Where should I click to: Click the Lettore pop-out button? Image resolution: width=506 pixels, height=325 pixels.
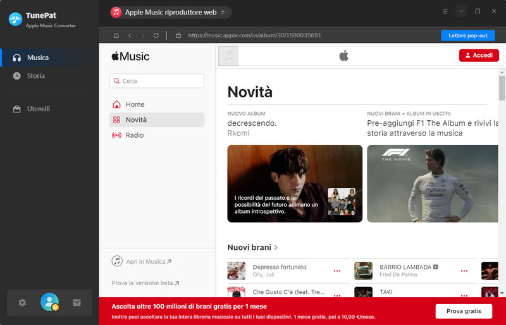click(468, 35)
